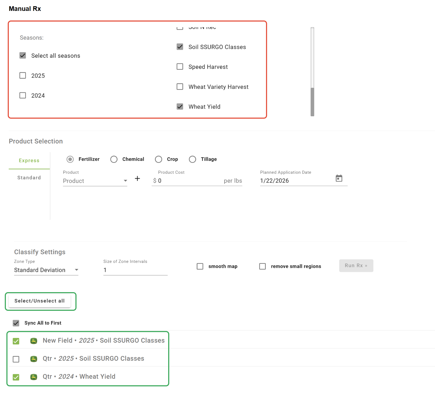Open the calendar date picker icon
Image resolution: width=435 pixels, height=393 pixels.
339,178
